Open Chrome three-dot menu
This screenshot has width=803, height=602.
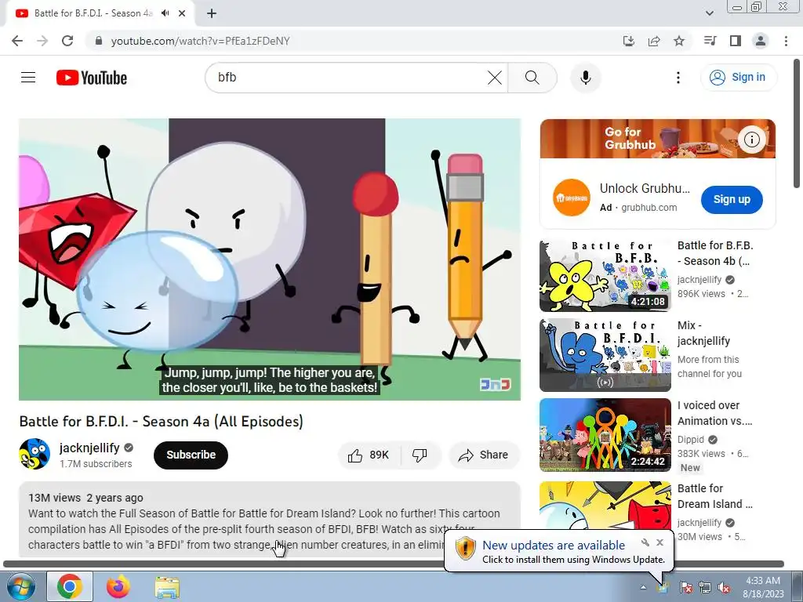point(786,41)
